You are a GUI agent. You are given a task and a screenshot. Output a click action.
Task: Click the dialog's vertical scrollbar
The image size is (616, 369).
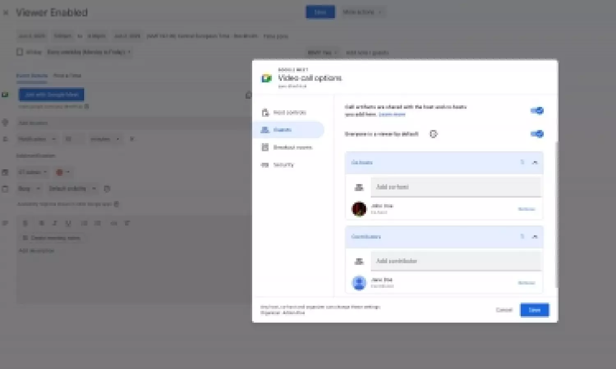[556, 214]
